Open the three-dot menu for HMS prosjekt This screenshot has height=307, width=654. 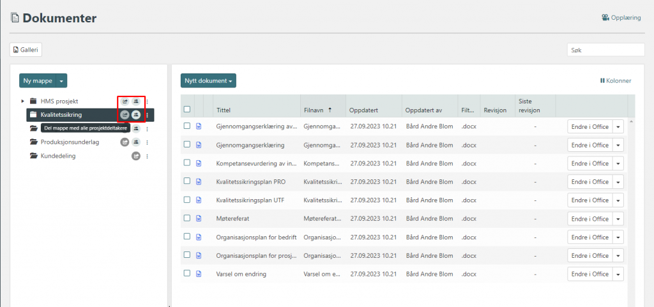point(147,101)
